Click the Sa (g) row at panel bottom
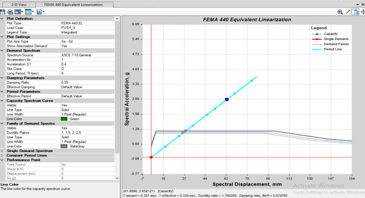The height and width of the screenshot is (198, 365). [x=60, y=178]
